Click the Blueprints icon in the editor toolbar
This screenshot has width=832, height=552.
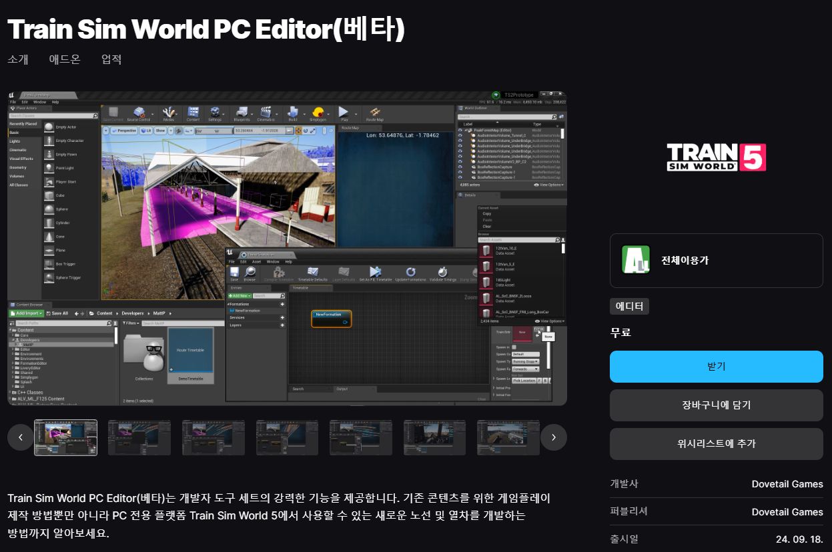tap(242, 114)
